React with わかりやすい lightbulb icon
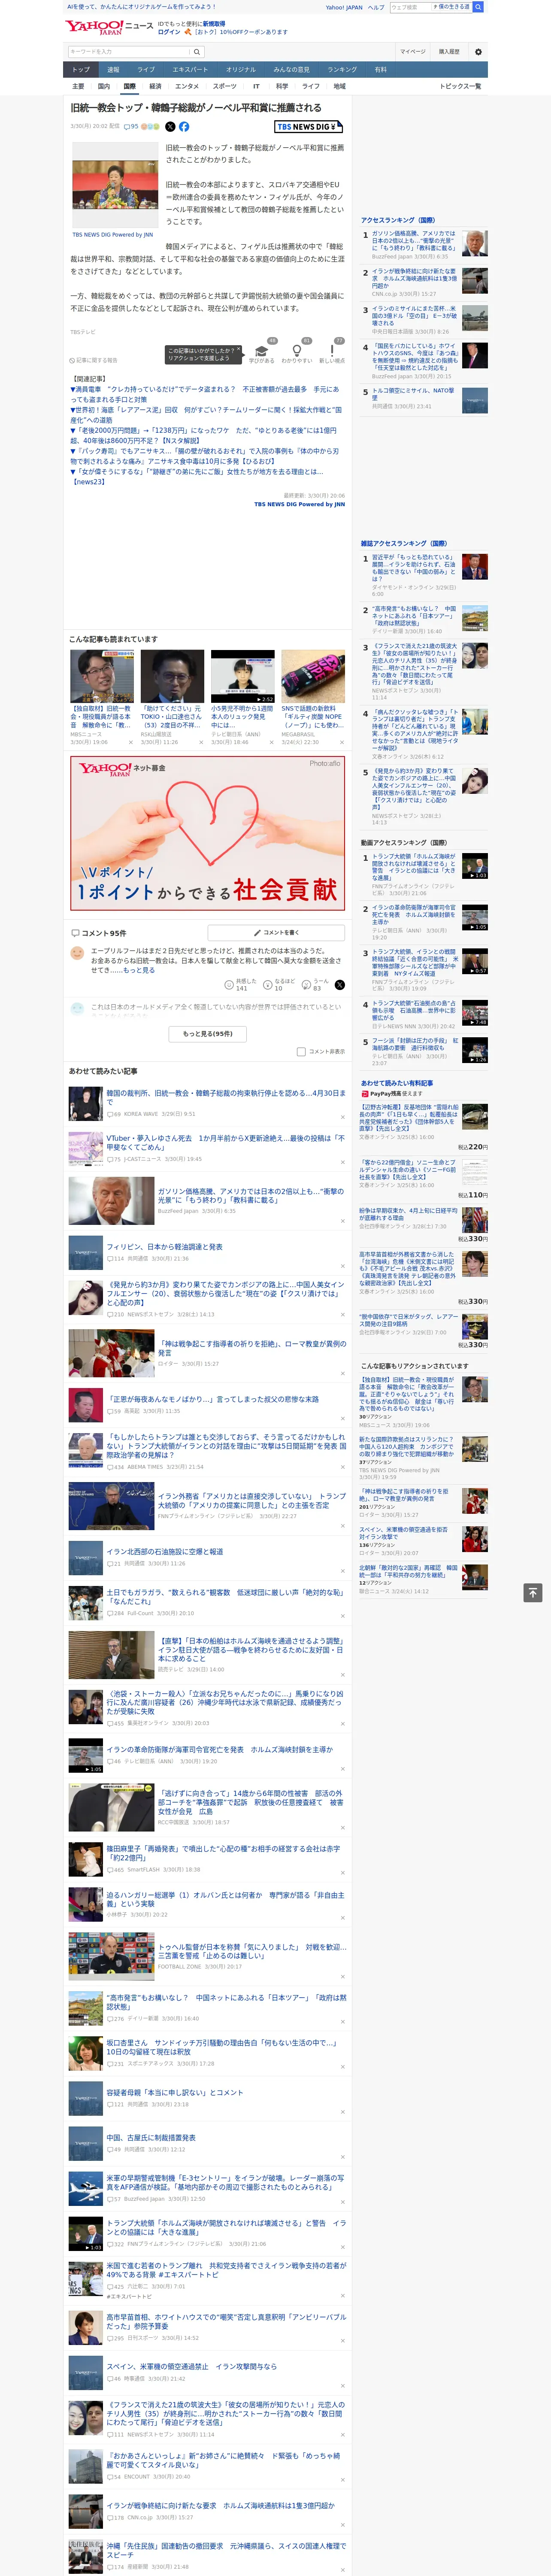This screenshot has height=2576, width=551. click(x=297, y=351)
